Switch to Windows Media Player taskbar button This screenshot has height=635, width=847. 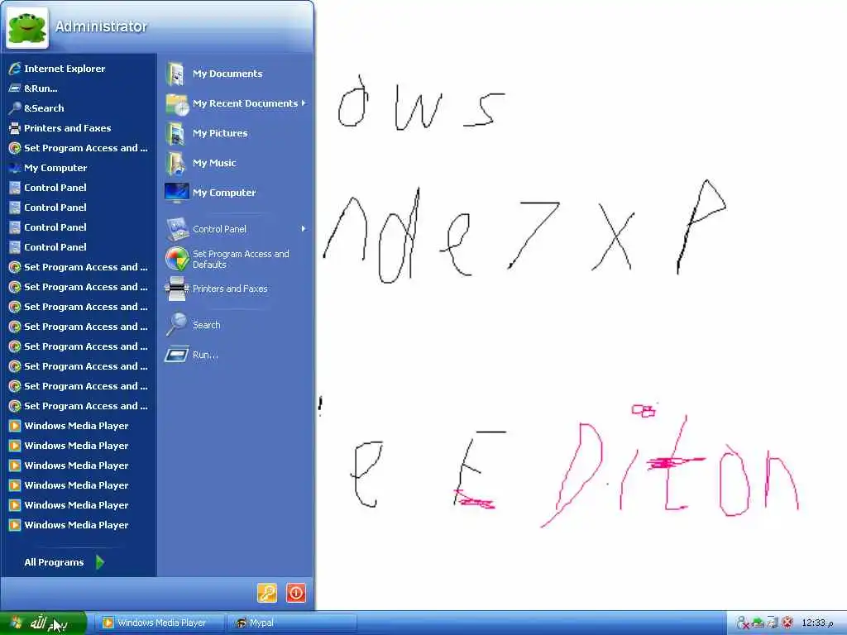(x=160, y=623)
